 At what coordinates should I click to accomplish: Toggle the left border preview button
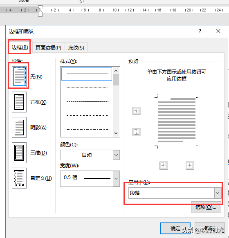click(x=164, y=166)
